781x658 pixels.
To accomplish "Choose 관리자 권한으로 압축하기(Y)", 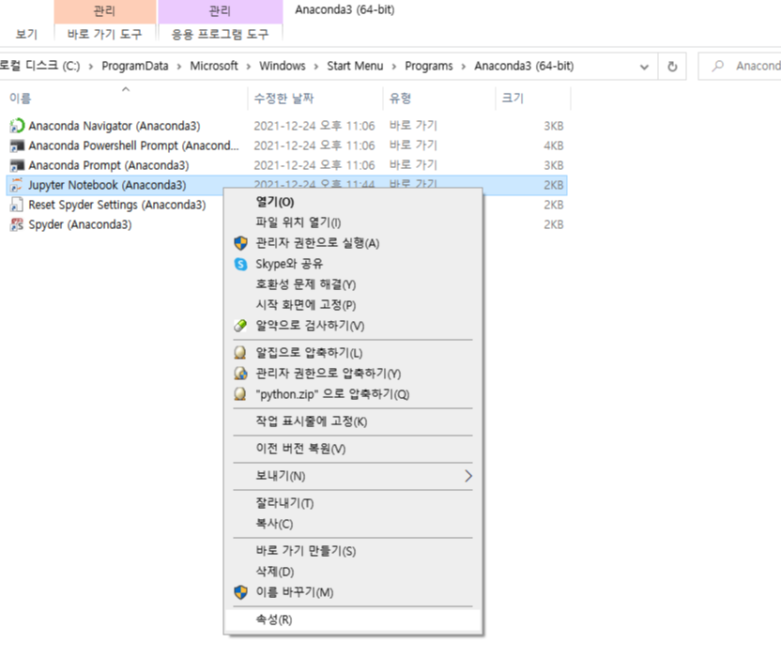I will coord(353,373).
